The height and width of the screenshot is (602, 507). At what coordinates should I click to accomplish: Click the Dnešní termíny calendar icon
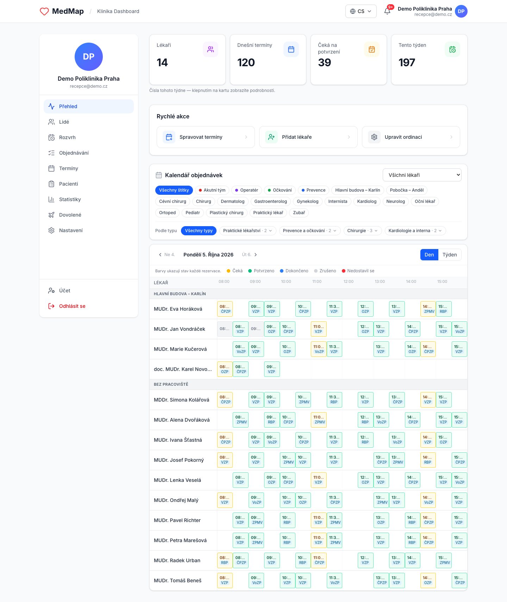291,49
